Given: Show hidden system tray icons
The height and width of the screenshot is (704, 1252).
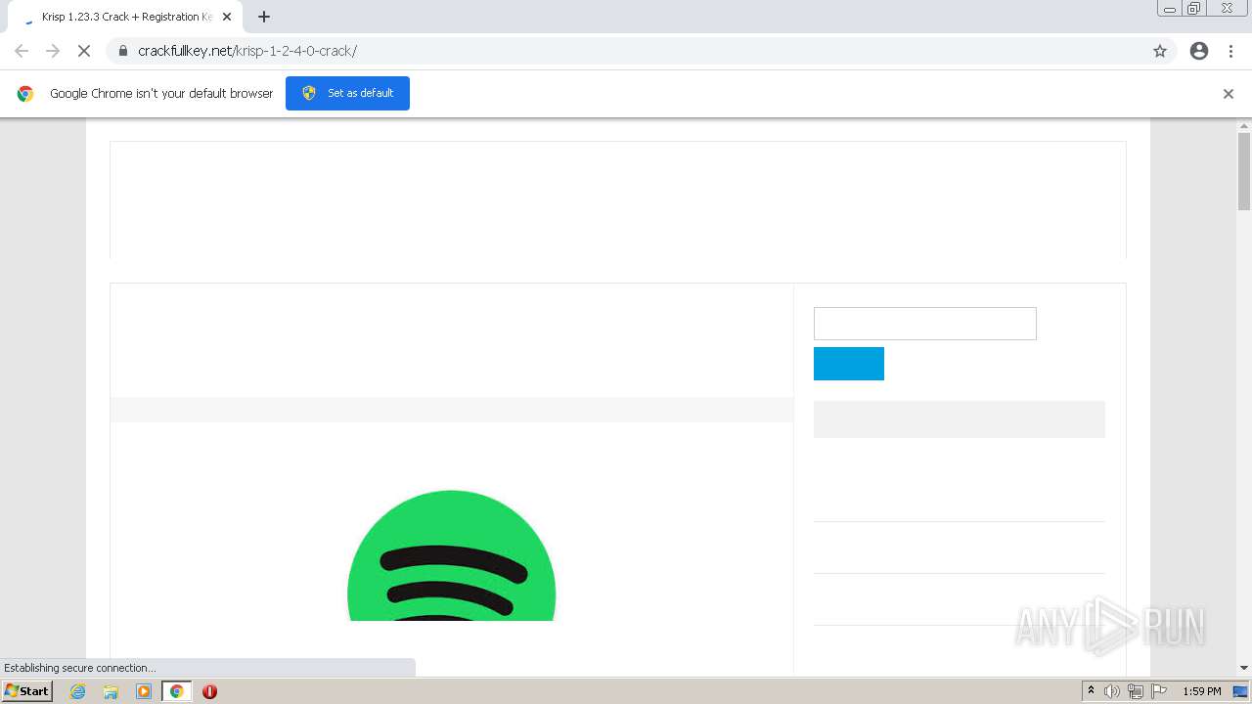Looking at the screenshot, I should pos(1092,691).
